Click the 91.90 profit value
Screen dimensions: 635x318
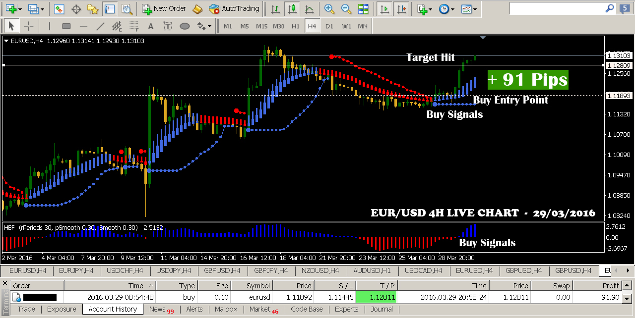click(x=610, y=297)
